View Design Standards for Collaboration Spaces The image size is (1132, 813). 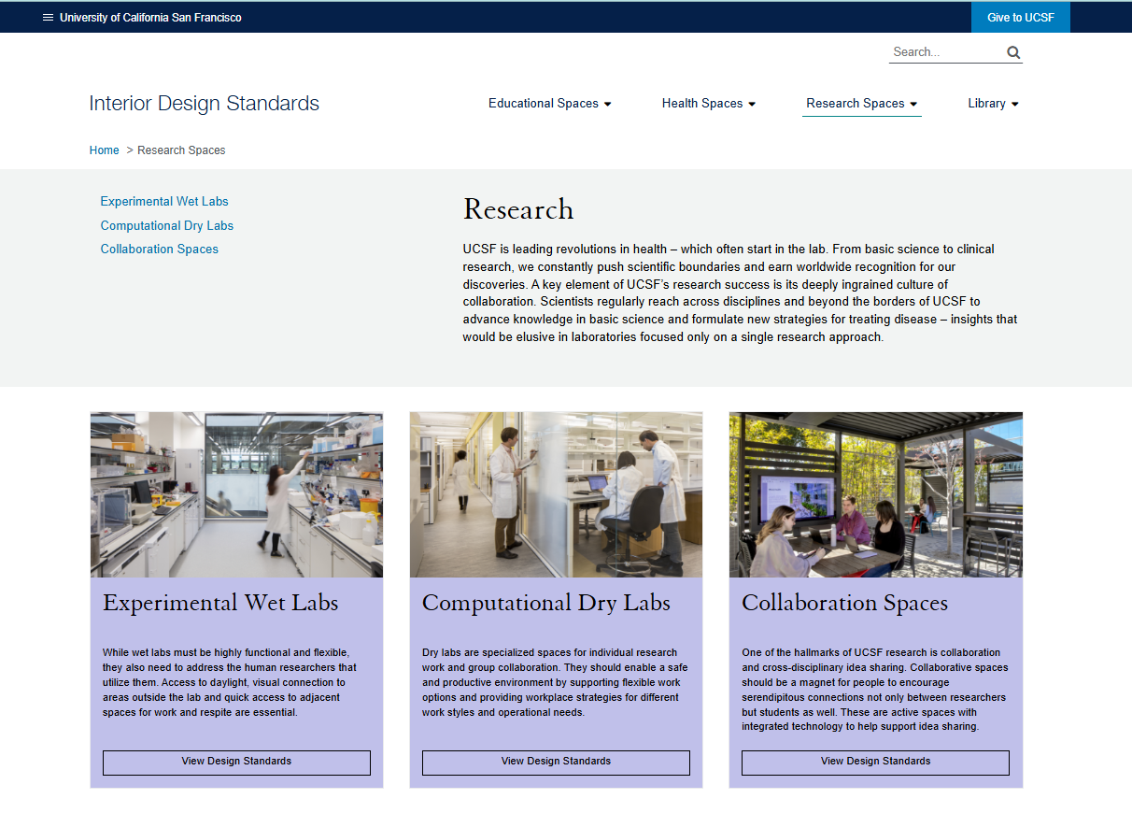click(875, 763)
